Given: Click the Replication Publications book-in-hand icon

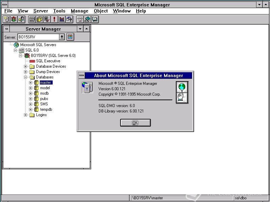Looking at the screenshot, I should 87,19.
